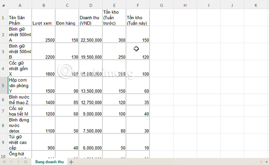
Task: Select column G header
Action: click(x=161, y=5)
